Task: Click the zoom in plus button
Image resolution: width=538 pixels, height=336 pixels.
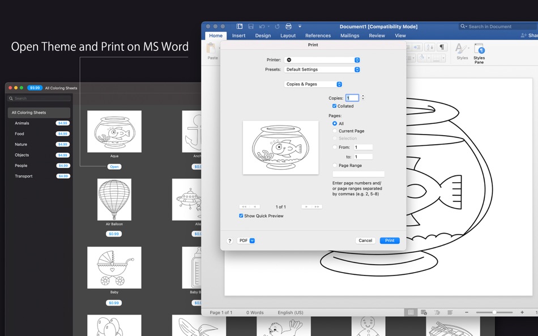Action: (522, 312)
